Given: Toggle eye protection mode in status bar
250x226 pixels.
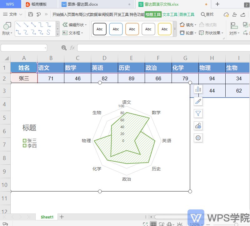Looking at the screenshot, I should 180,224.
